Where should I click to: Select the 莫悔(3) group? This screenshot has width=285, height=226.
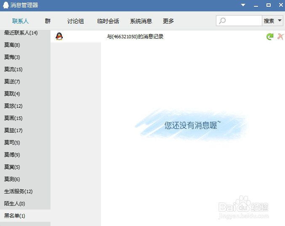(25, 57)
